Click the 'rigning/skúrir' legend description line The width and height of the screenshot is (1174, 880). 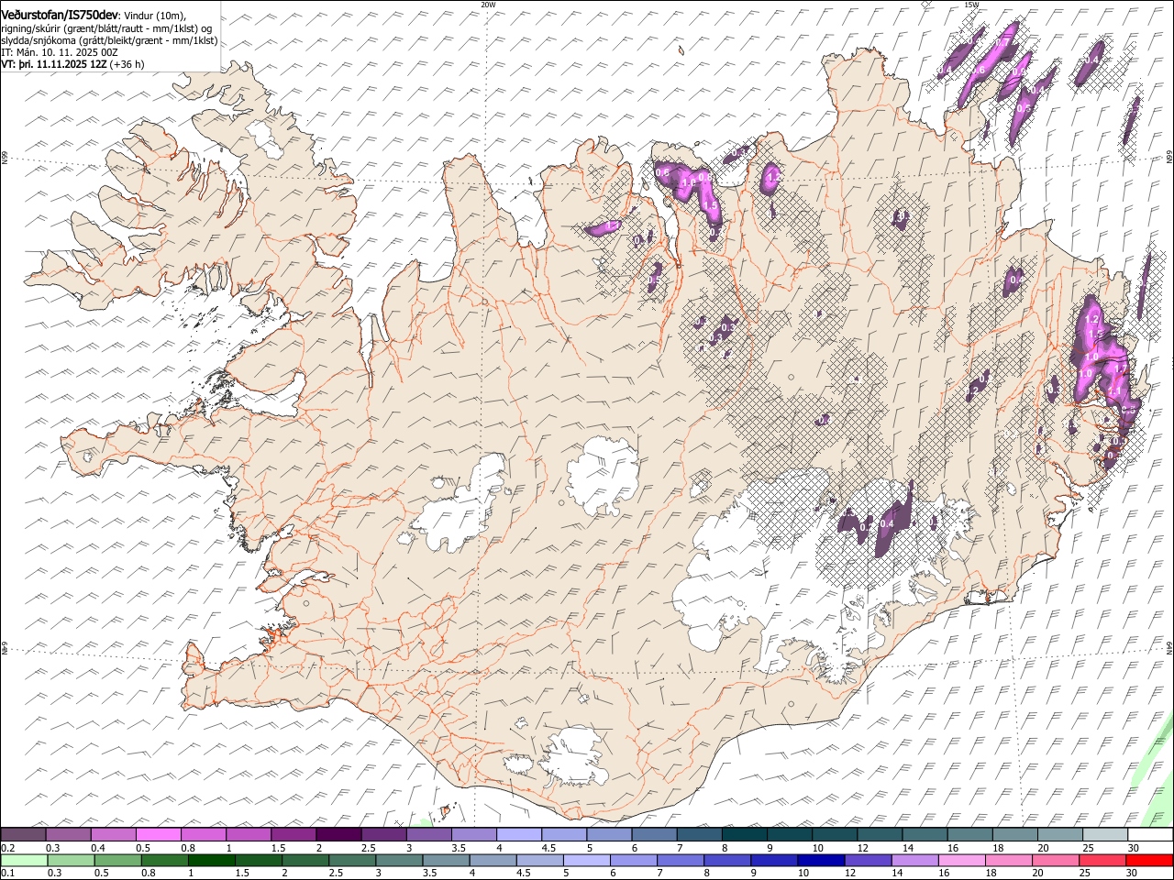(x=107, y=27)
